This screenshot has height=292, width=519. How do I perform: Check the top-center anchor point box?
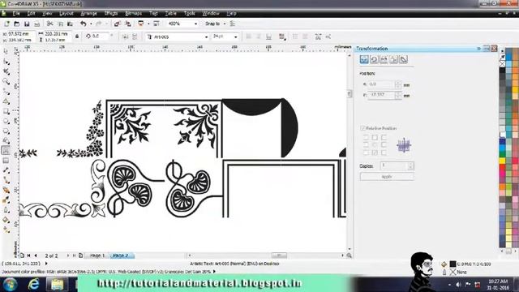point(375,137)
